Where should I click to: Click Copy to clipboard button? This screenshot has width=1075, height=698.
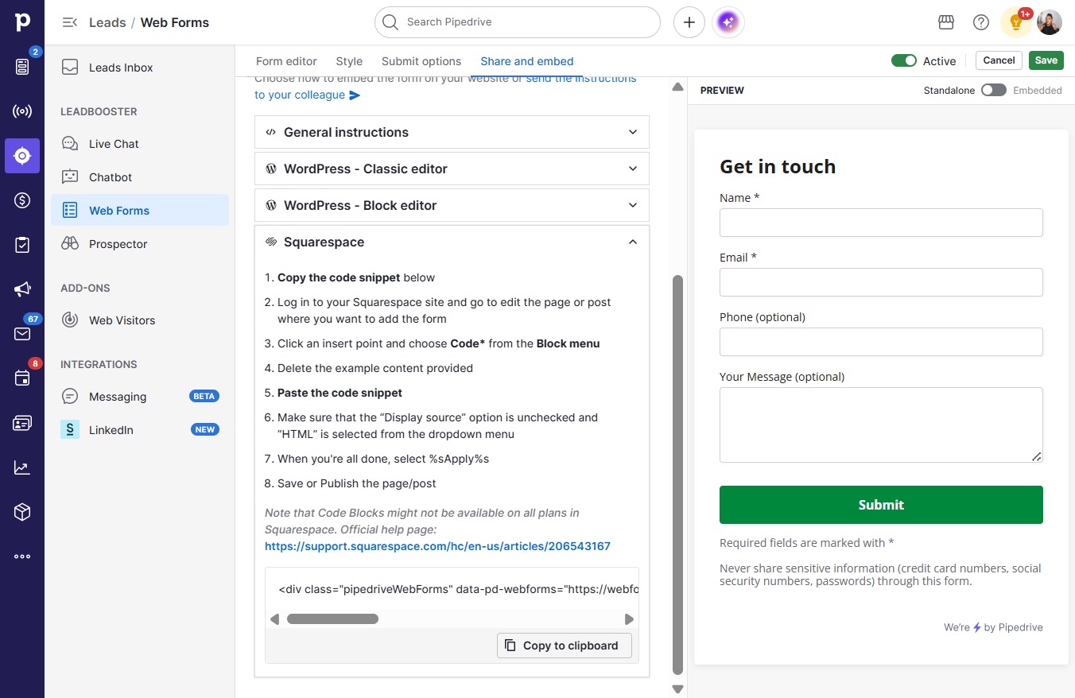click(x=565, y=646)
